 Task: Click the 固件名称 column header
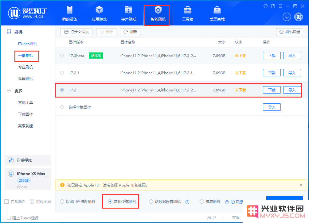(x=128, y=42)
